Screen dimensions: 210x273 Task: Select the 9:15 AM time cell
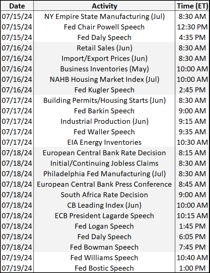pyautogui.click(x=192, y=121)
